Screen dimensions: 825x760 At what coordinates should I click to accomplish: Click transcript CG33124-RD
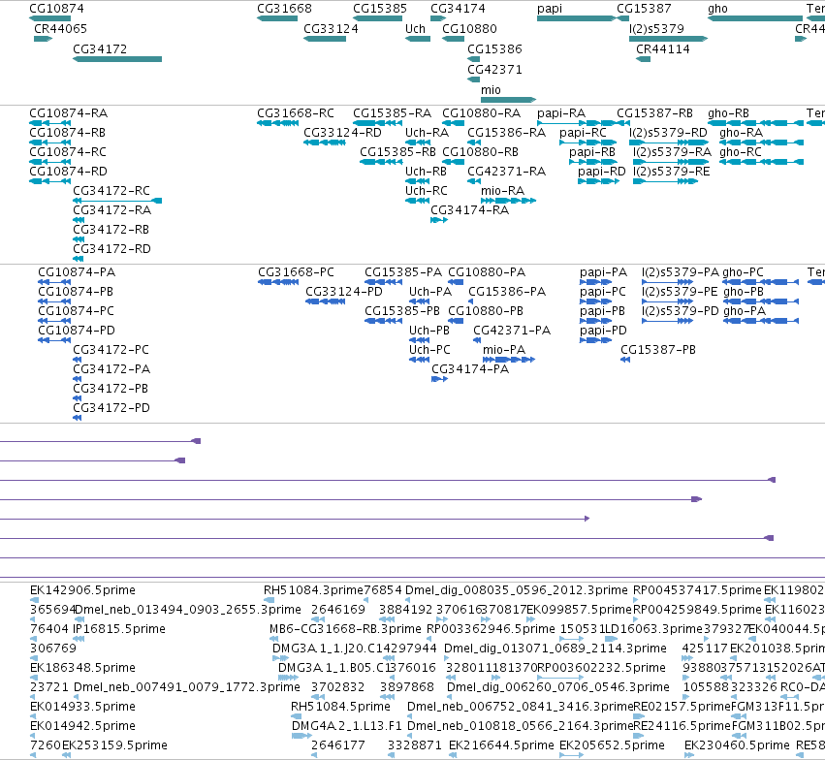pos(342,133)
